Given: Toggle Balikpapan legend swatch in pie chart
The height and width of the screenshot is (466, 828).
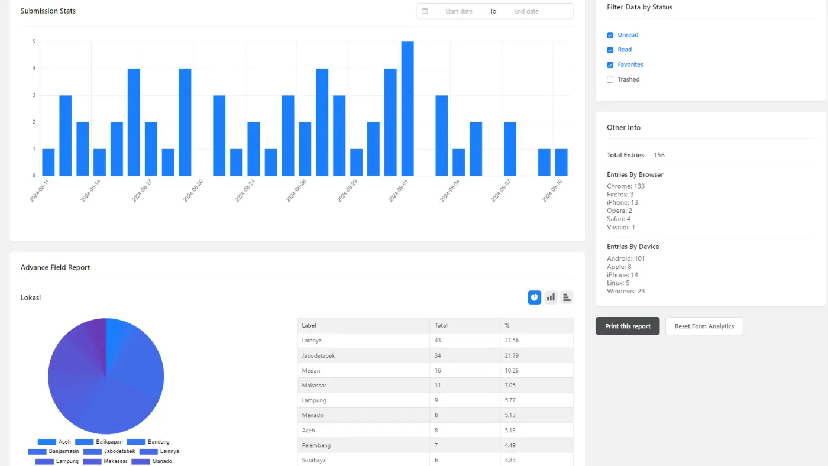Looking at the screenshot, I should pos(84,442).
